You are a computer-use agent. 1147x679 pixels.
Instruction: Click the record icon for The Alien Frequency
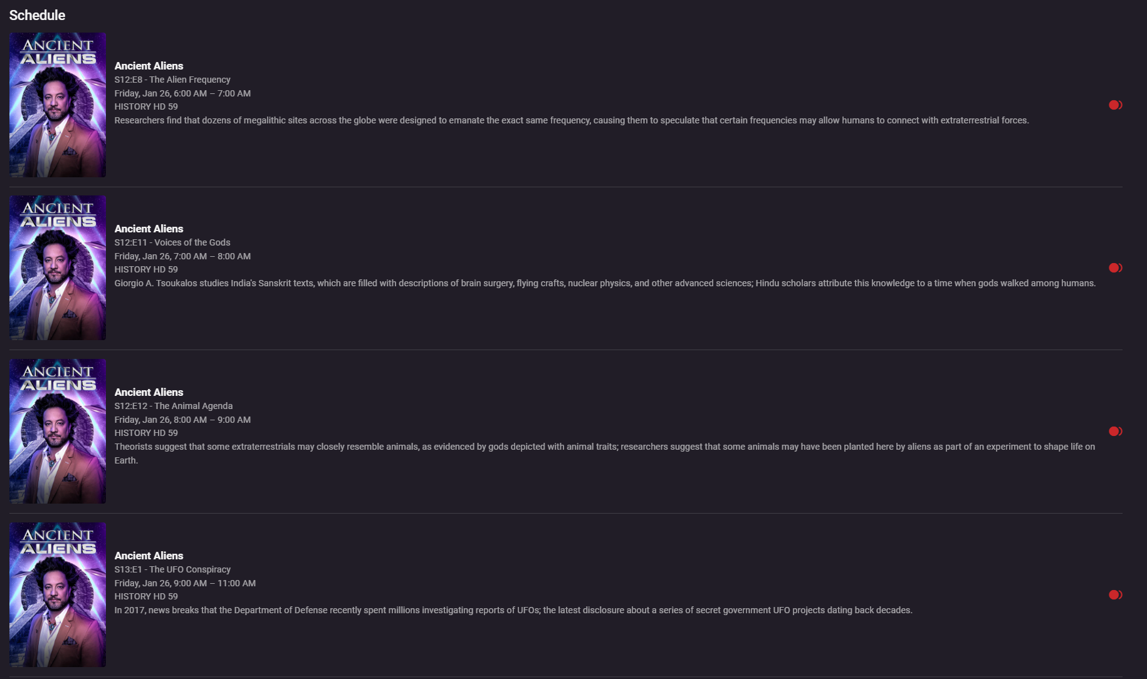pos(1115,105)
